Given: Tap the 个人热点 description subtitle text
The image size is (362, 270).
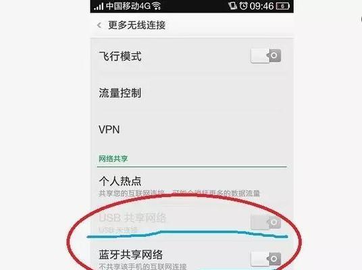Looking at the screenshot, I should tap(179, 193).
